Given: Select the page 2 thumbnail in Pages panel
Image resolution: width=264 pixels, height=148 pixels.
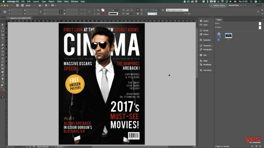Looking at the screenshot, I should pos(228,35).
